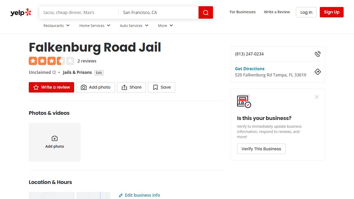Expand the More menu

tap(165, 26)
